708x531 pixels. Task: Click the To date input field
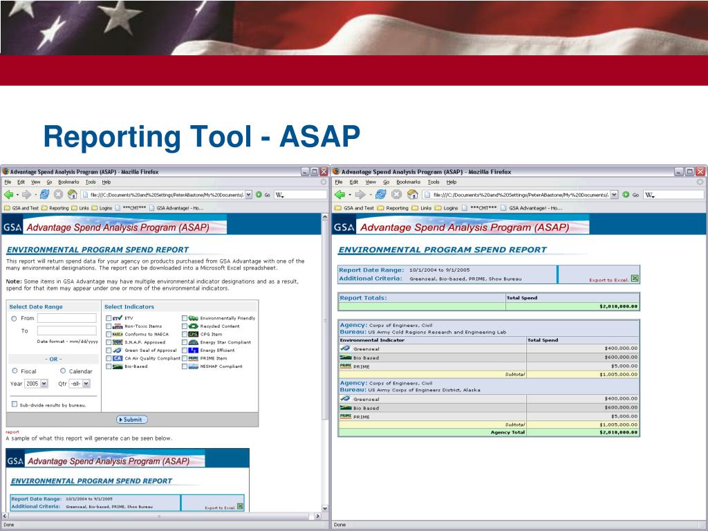point(67,331)
